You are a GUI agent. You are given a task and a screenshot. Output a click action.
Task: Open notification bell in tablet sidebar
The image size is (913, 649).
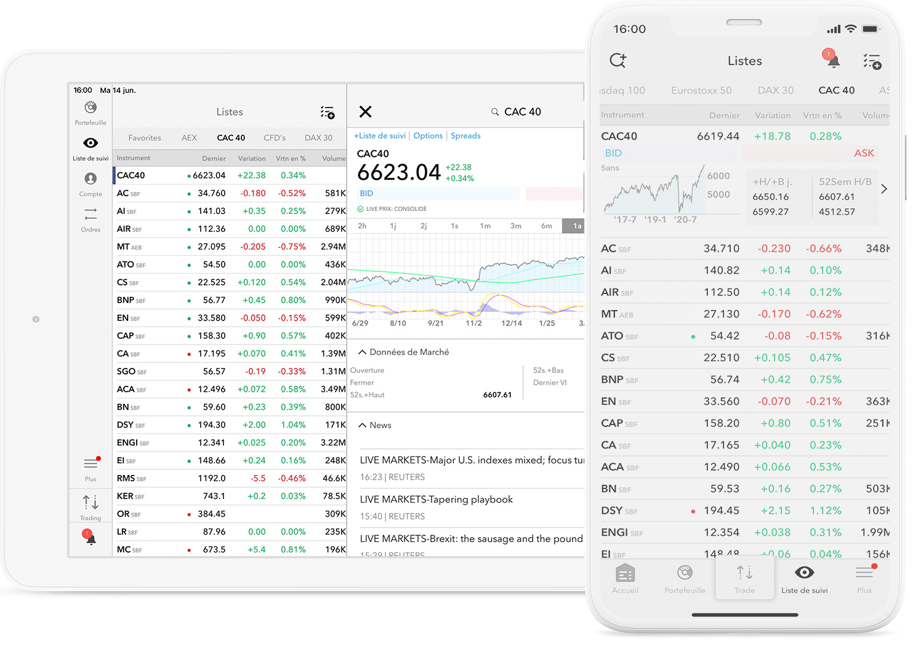[x=90, y=537]
